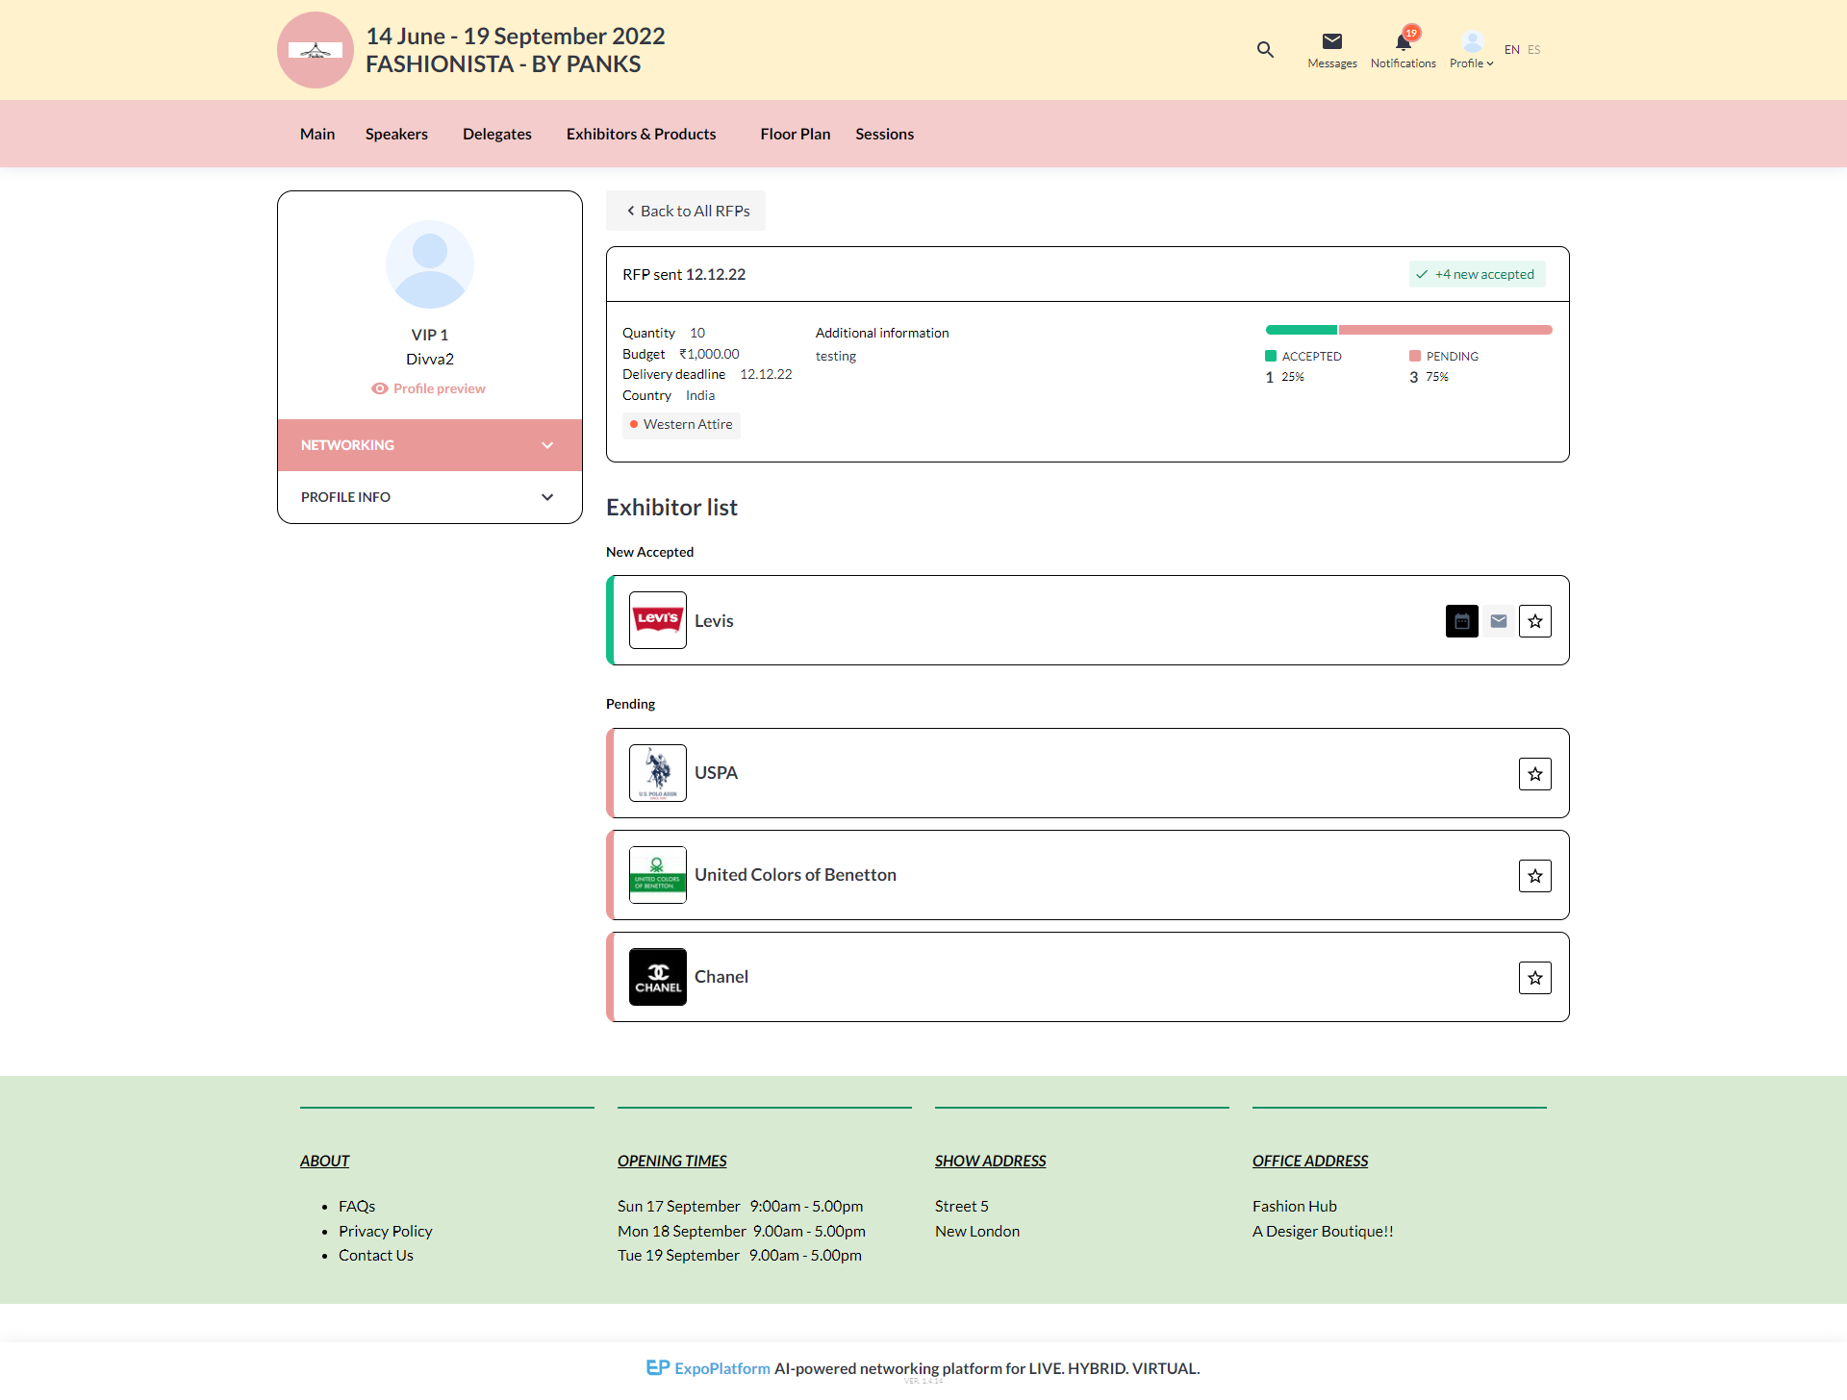Toggle favorite star for USPA

point(1534,774)
